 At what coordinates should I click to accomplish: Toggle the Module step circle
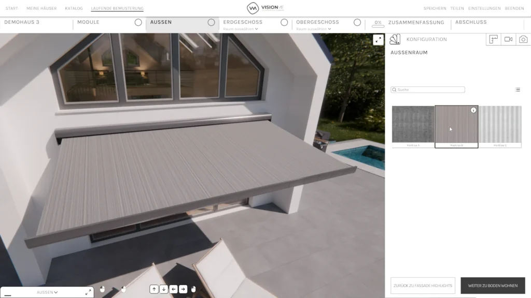(138, 22)
